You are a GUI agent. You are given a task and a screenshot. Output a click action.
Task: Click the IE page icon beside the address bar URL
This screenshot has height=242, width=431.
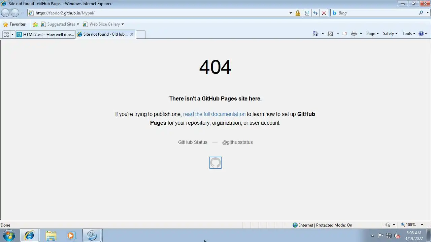pyautogui.click(x=31, y=13)
